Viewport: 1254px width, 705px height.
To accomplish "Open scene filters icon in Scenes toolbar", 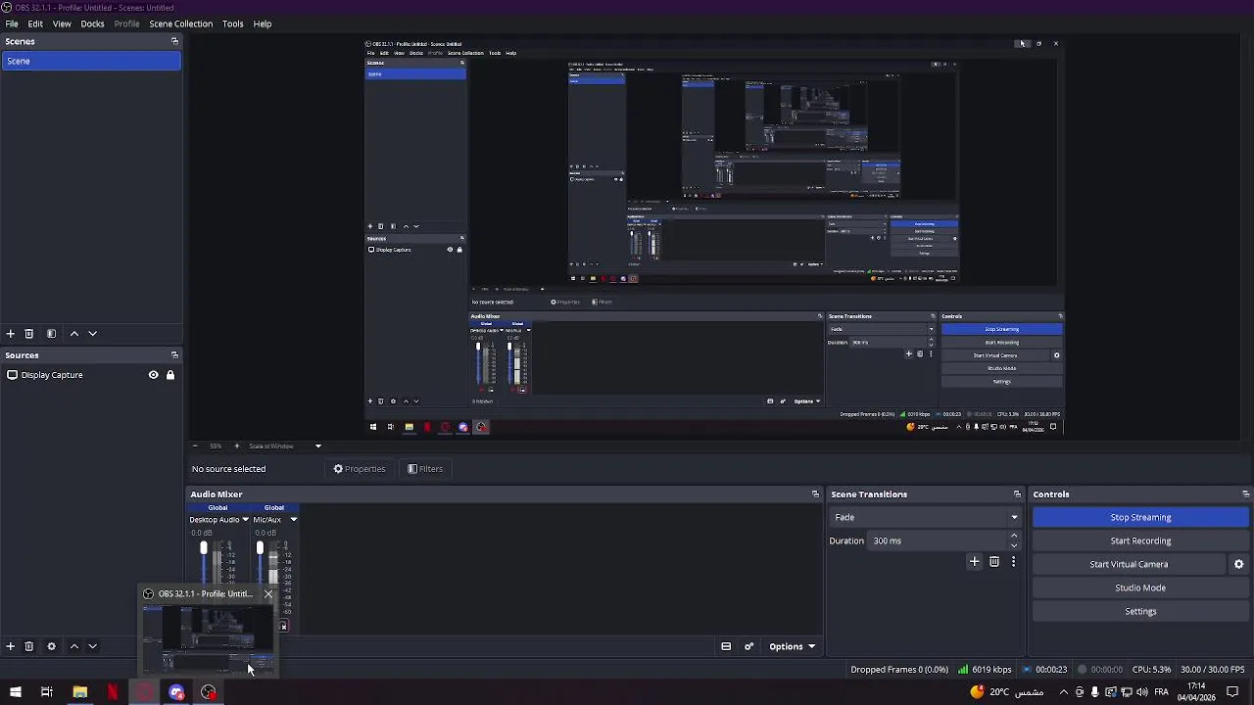I will [x=52, y=334].
